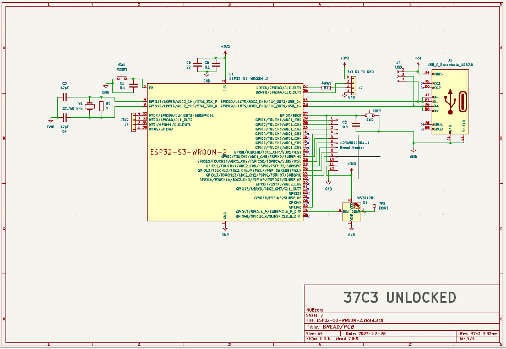Viewport: 506px width, 349px height.
Task: Select the USB shield symbol inside J1
Action: point(464,126)
